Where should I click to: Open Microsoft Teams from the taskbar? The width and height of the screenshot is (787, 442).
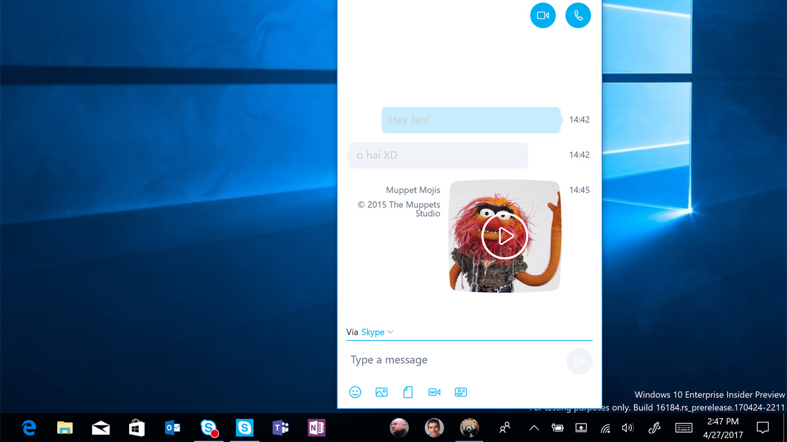tap(280, 427)
